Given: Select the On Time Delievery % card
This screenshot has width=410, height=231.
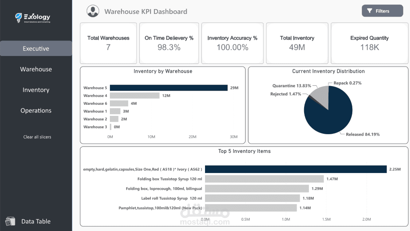Looking at the screenshot, I should coord(169,43).
